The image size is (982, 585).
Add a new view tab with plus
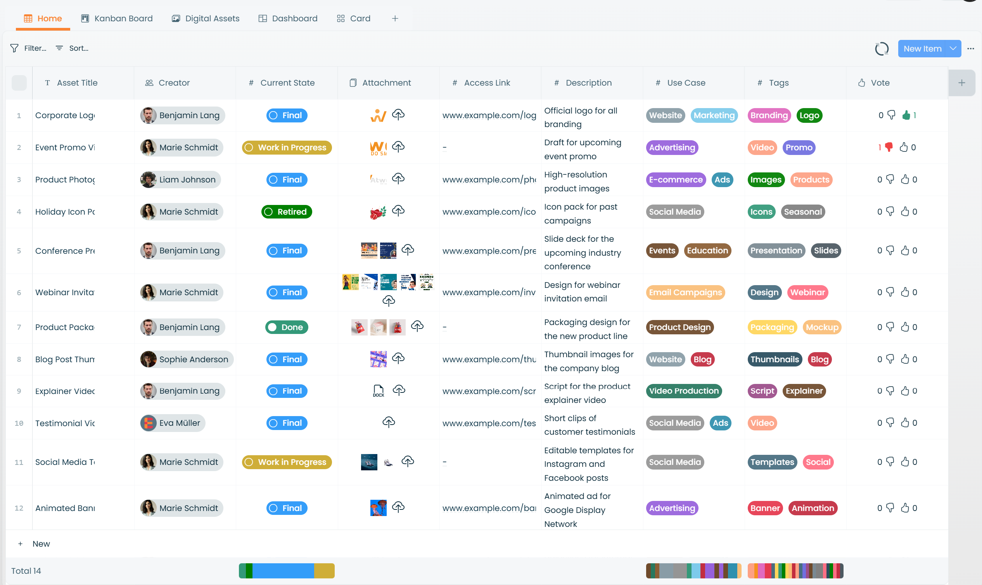(x=395, y=19)
